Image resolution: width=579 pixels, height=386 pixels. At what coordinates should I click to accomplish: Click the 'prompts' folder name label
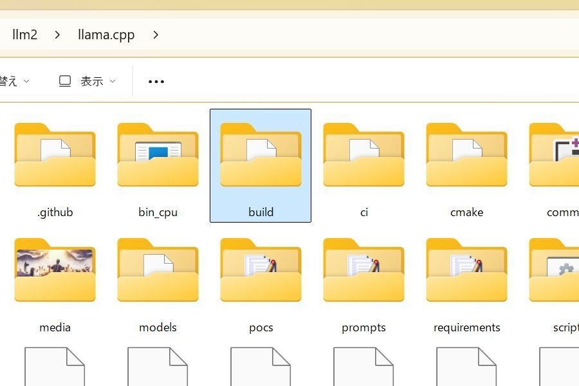click(363, 328)
